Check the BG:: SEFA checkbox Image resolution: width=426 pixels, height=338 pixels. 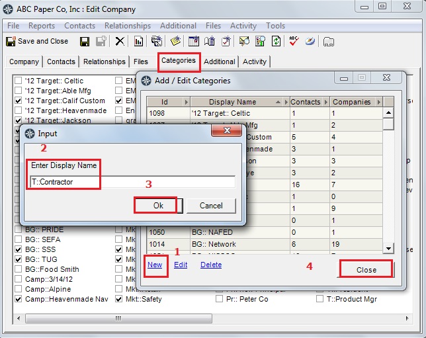click(18, 239)
